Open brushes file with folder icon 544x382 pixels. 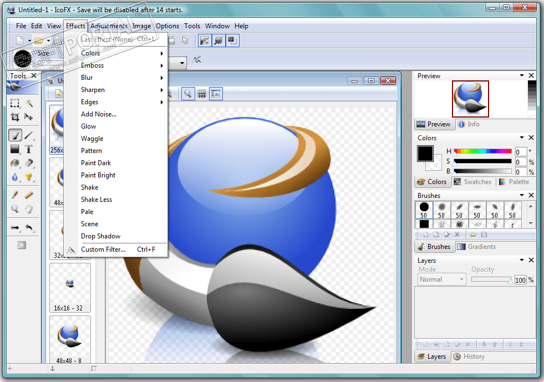tap(473, 235)
